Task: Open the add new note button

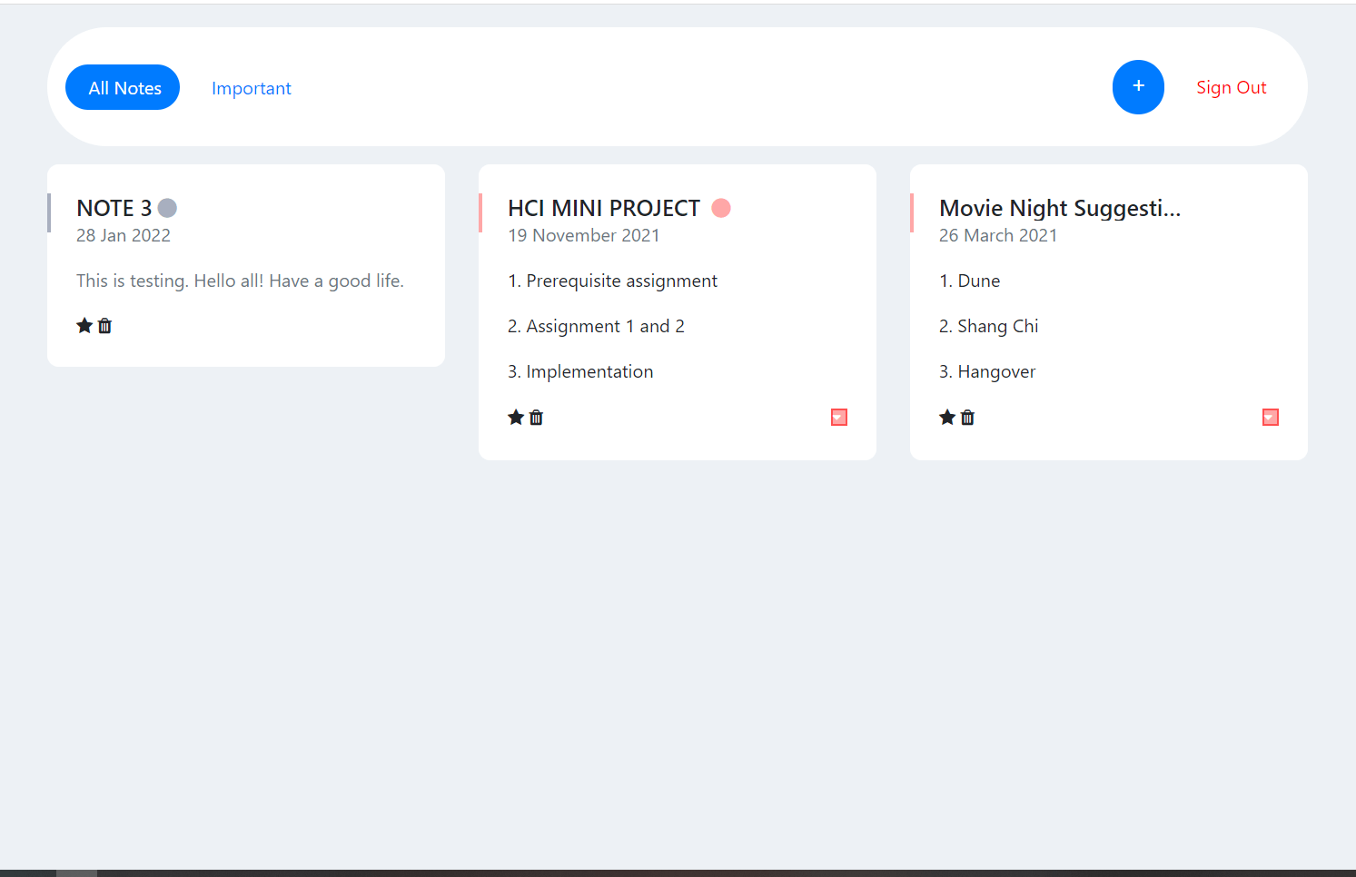Action: [1138, 86]
